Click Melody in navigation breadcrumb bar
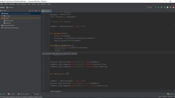The width and height of the screenshot is (175, 98). 2,7
